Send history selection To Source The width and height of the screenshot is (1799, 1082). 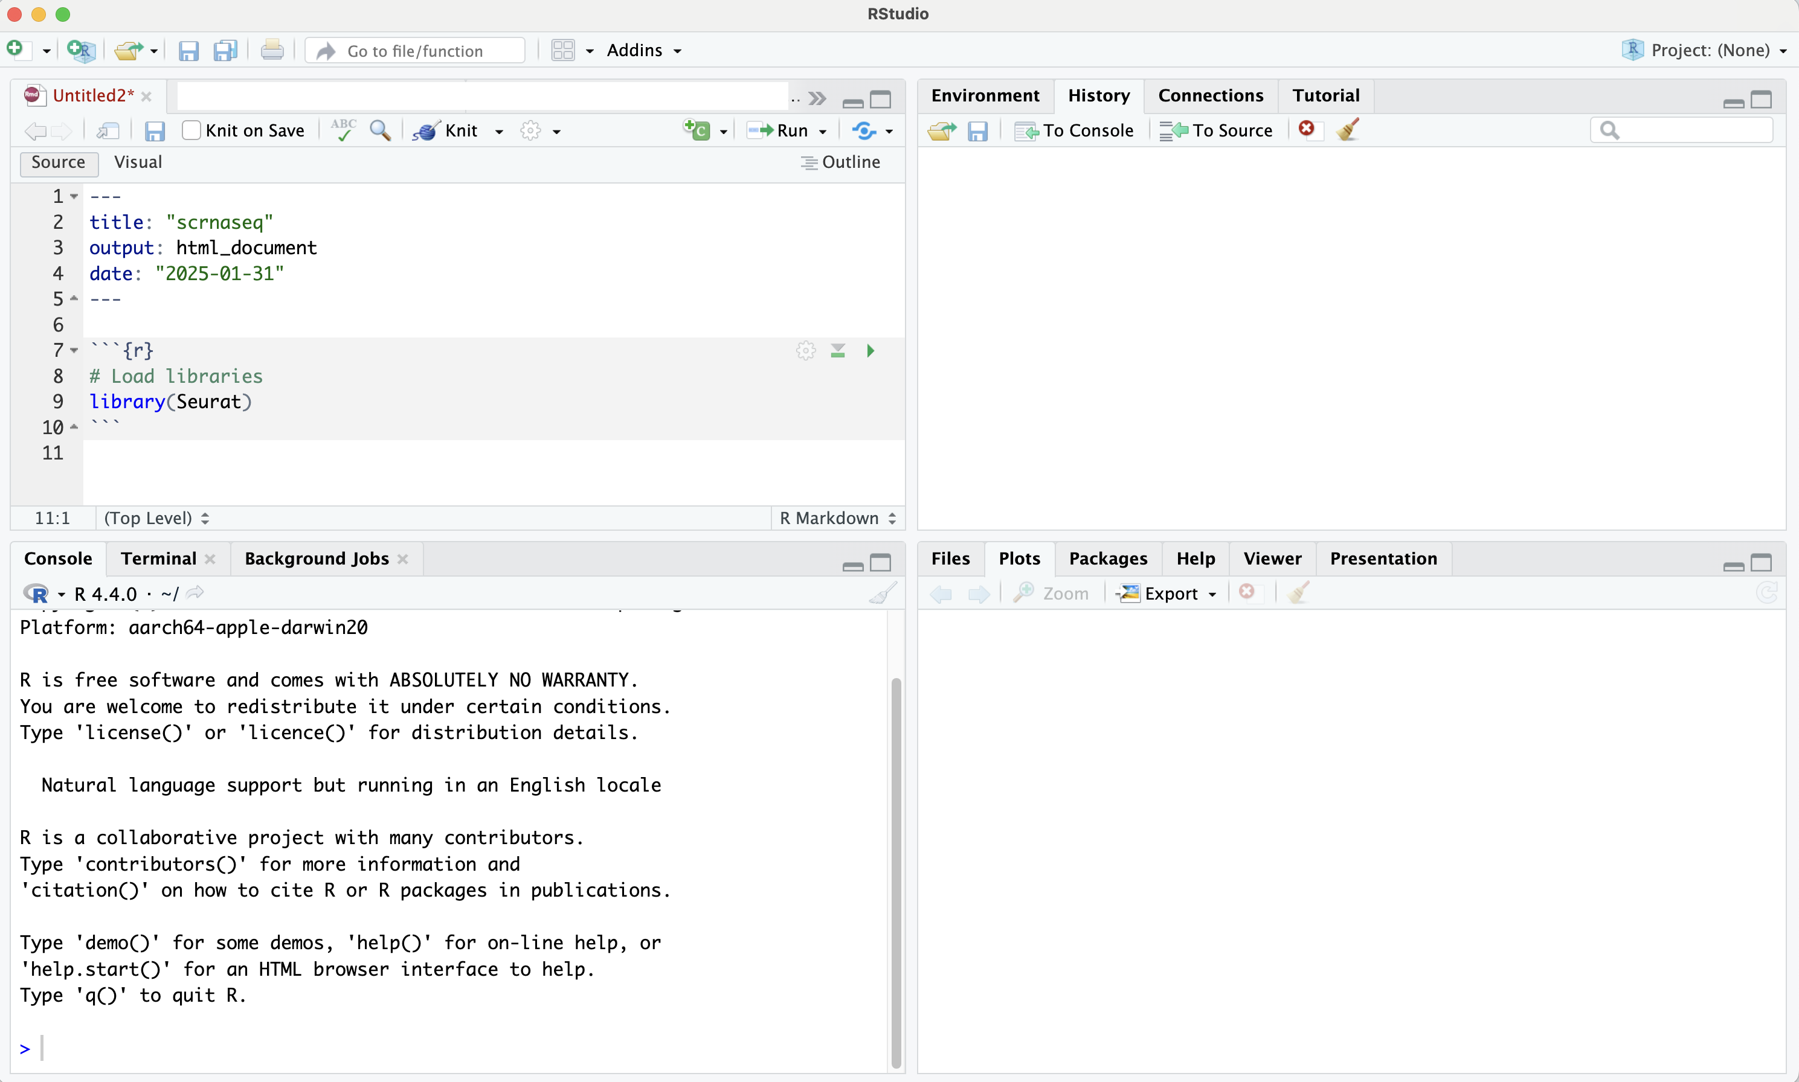click(x=1215, y=130)
